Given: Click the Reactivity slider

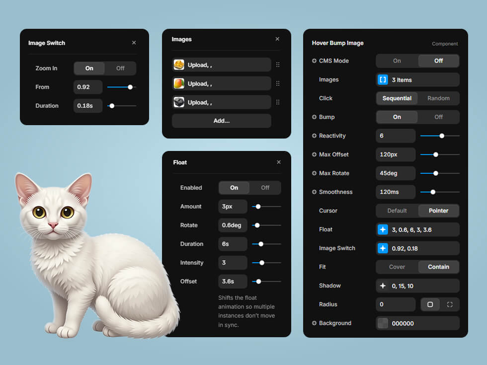Looking at the screenshot, I should pyautogui.click(x=440, y=136).
